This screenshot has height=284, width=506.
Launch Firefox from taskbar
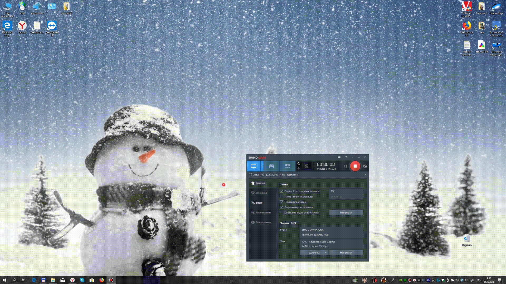coord(101,280)
